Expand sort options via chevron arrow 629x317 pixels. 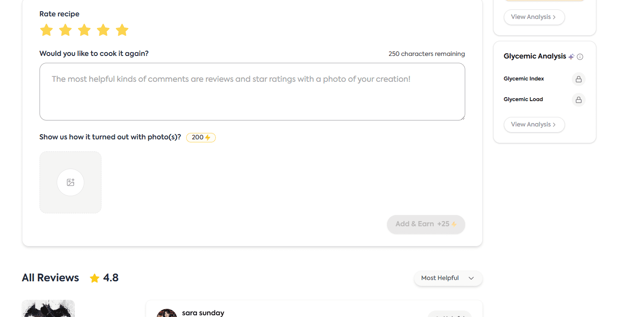tap(471, 278)
